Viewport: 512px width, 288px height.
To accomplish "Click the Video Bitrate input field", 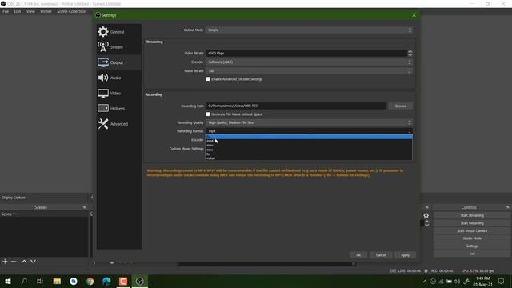I will pyautogui.click(x=306, y=53).
